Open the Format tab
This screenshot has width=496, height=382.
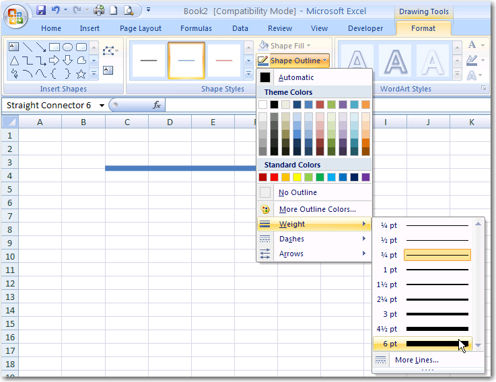[423, 28]
